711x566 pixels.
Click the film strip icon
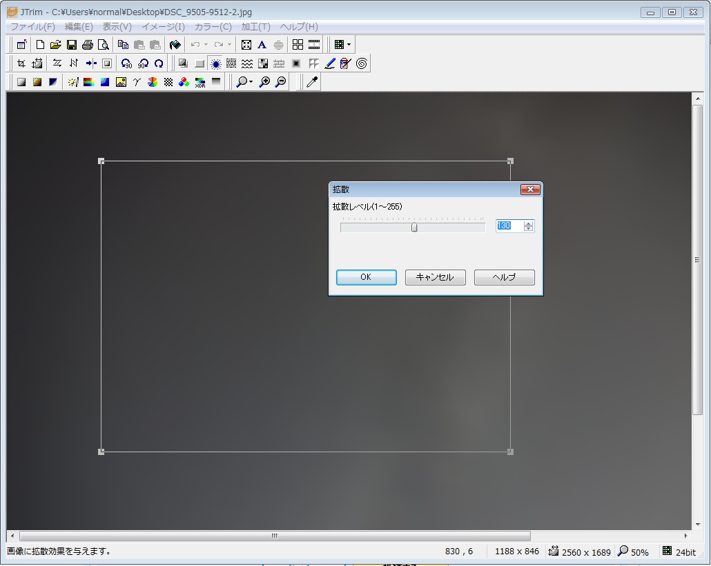click(x=314, y=45)
